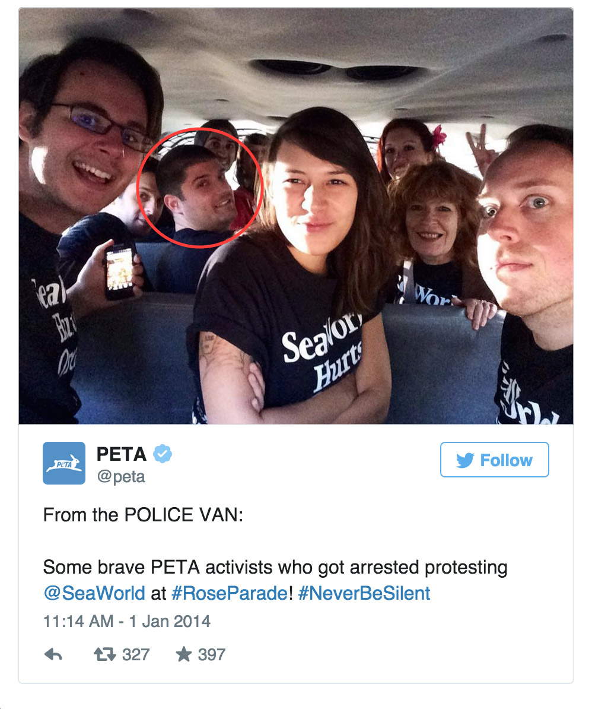The width and height of the screenshot is (592, 709).
Task: Click the favorite star icon
Action: pos(183,654)
